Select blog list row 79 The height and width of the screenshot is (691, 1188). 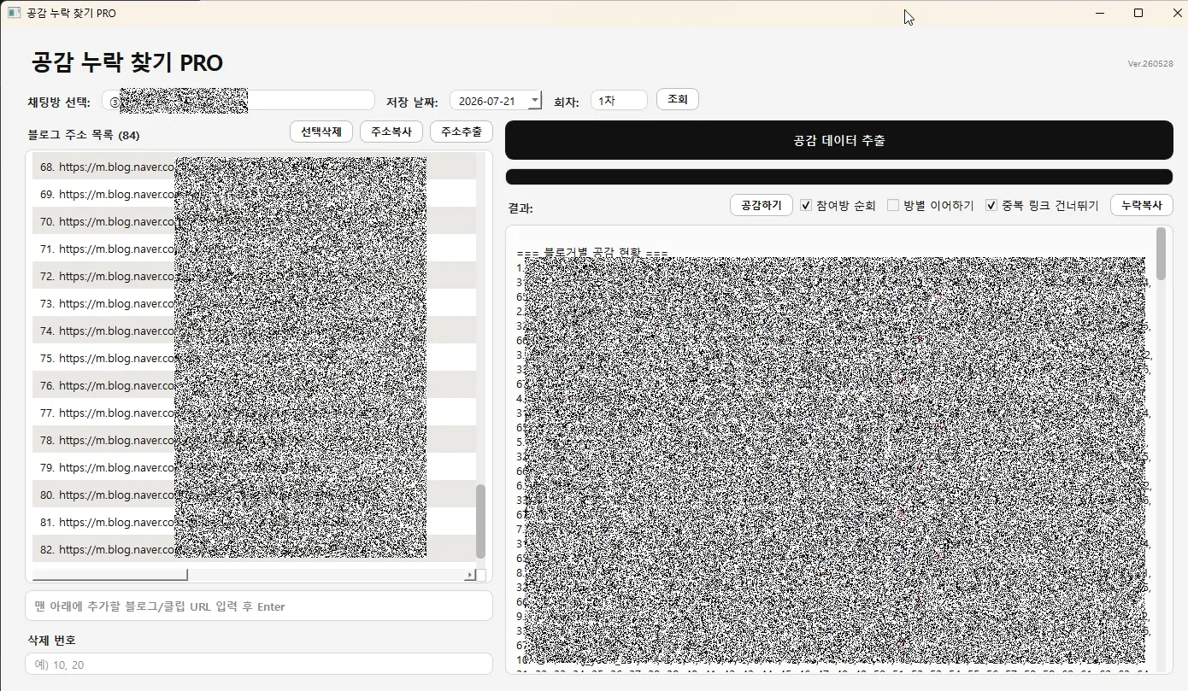pyautogui.click(x=254, y=467)
